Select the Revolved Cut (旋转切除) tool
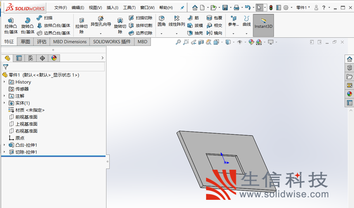354x208 pixels. pyautogui.click(x=120, y=26)
